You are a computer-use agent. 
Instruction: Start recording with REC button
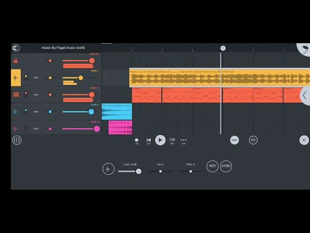(137, 141)
